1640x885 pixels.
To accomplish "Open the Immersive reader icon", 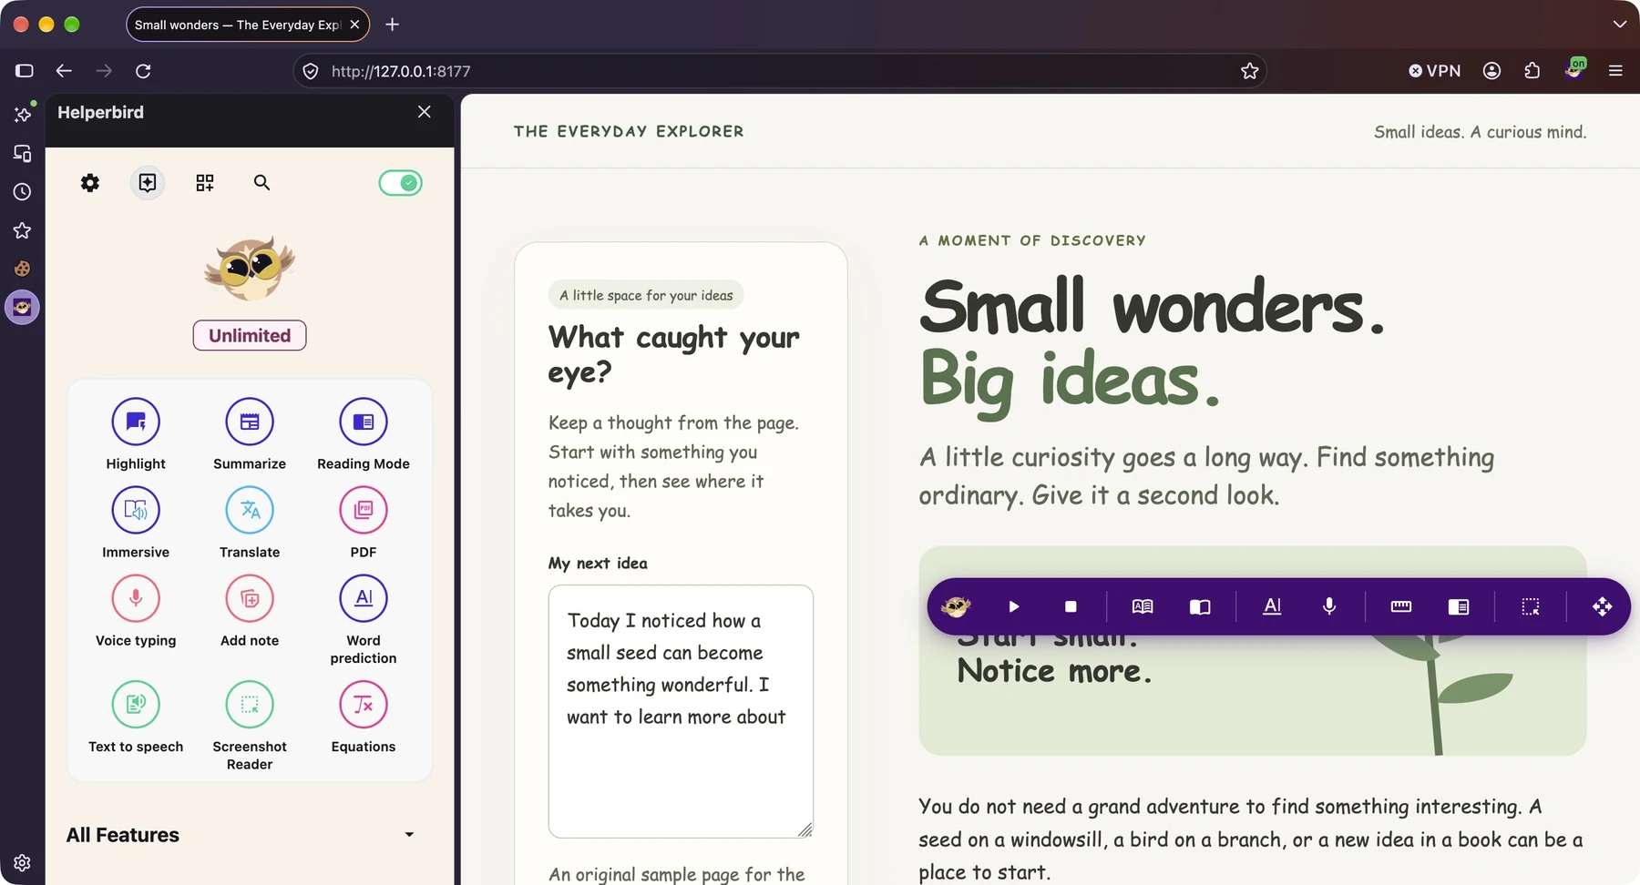I will click(136, 510).
